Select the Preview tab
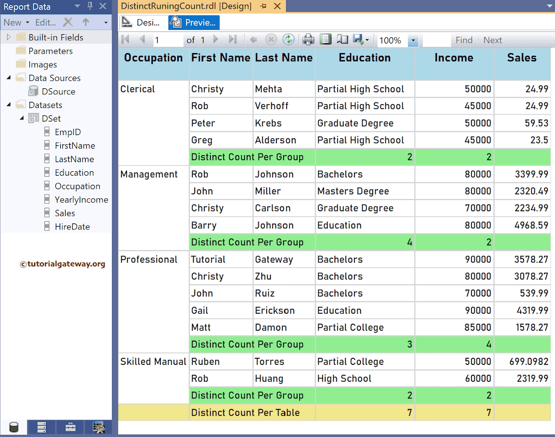 (193, 23)
